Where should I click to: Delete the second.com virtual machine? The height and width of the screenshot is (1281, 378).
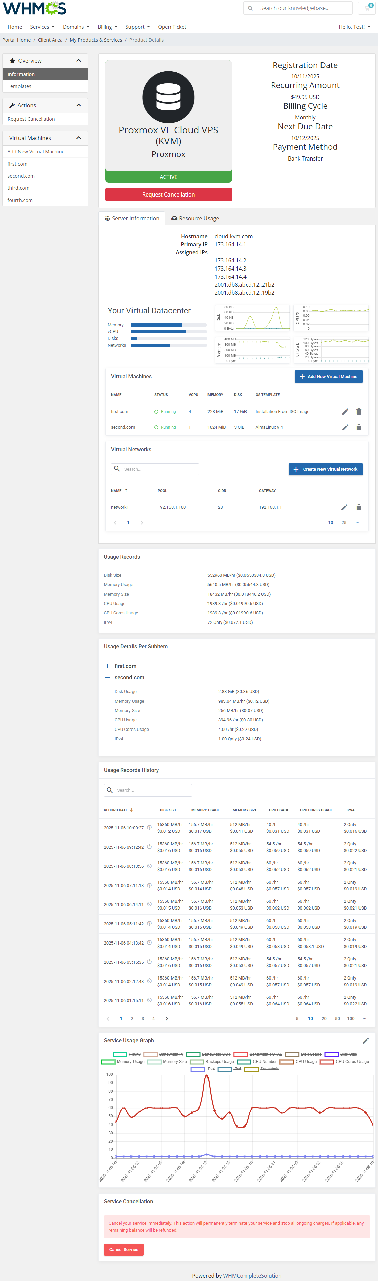click(x=358, y=428)
